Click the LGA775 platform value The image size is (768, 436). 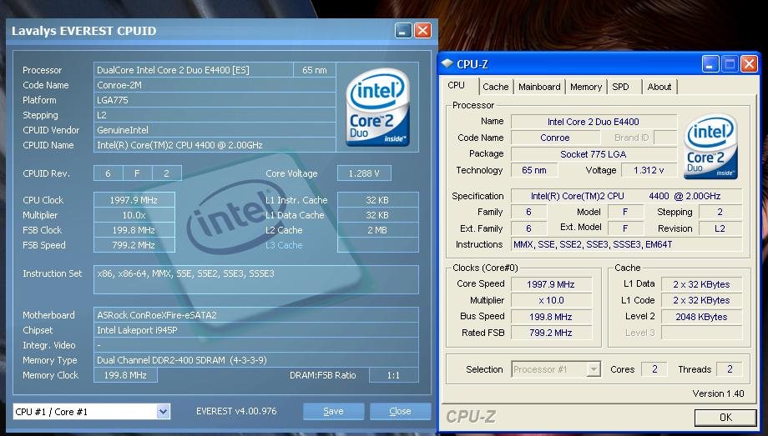[x=215, y=100]
